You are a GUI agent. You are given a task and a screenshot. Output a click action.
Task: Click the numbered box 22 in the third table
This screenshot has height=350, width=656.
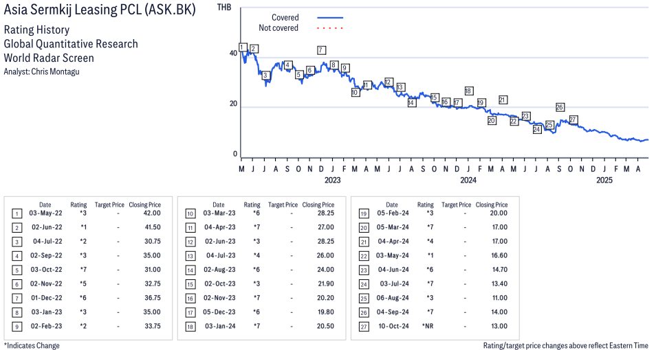[x=364, y=257]
